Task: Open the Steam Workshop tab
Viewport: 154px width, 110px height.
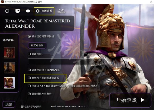Action: coord(61,11)
